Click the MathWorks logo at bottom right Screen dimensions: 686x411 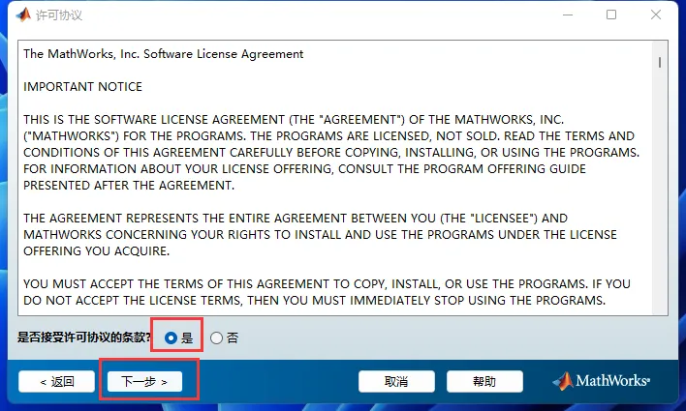pyautogui.click(x=601, y=381)
